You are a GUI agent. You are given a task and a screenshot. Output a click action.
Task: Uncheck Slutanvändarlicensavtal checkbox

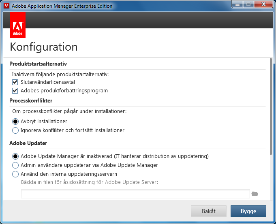pyautogui.click(x=15, y=82)
